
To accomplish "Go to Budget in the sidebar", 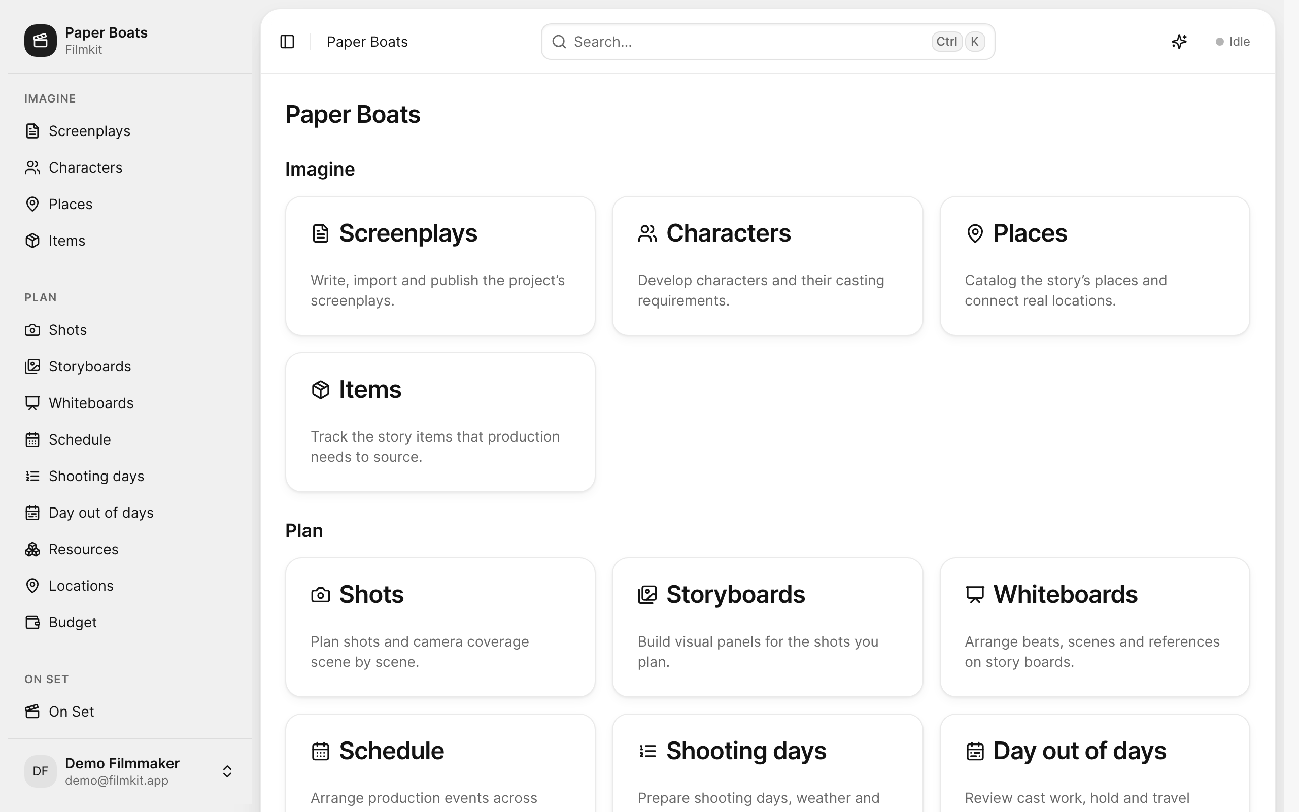I will [129, 622].
